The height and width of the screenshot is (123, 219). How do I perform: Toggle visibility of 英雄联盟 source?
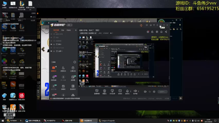tap(51, 41)
